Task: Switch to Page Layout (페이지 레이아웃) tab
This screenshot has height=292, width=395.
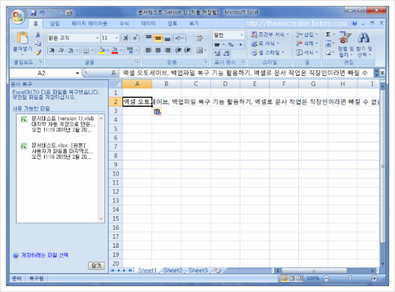Action: pos(90,24)
